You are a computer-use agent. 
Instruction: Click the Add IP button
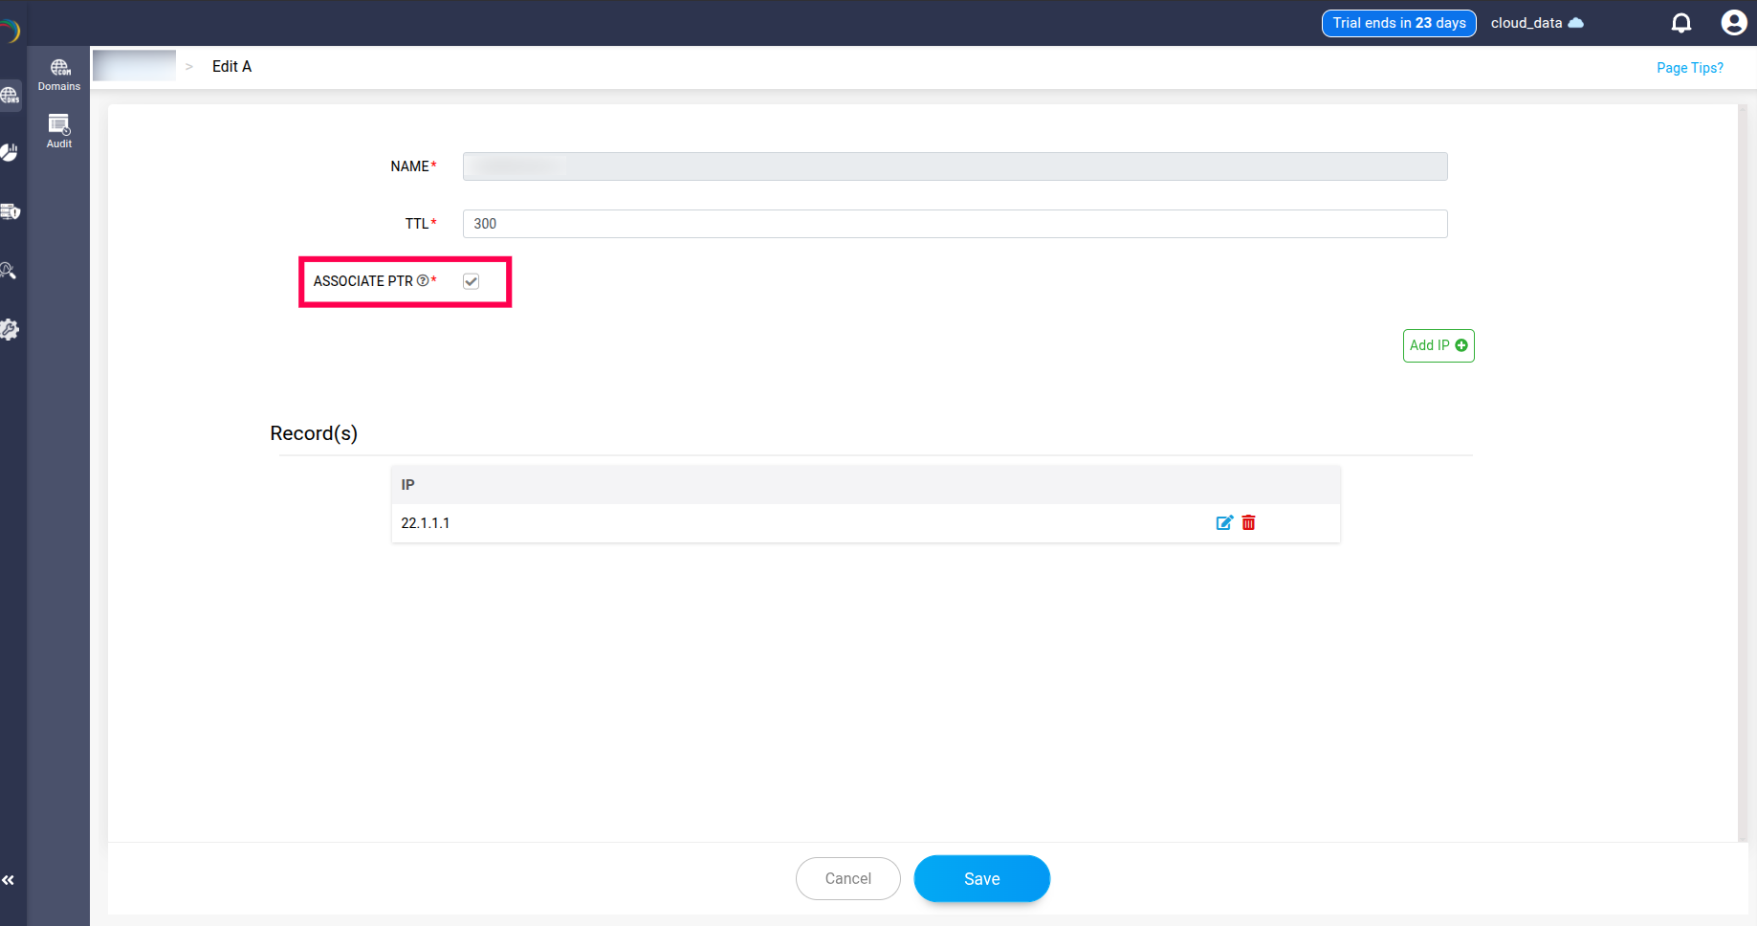click(1438, 345)
